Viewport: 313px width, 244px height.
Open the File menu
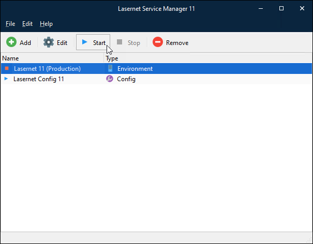[x=10, y=24]
